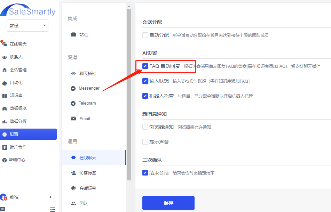Viewport: 331px width, 212px height.
Task: Open the 站点 settings entry
Action: click(94, 34)
